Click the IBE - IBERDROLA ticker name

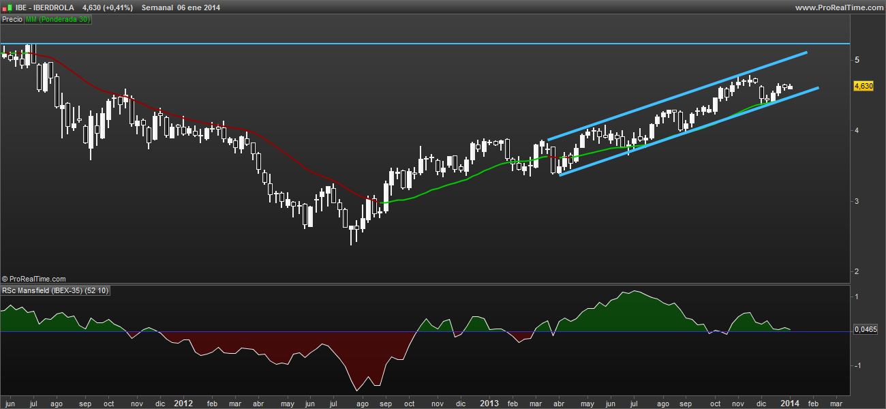(x=44, y=7)
